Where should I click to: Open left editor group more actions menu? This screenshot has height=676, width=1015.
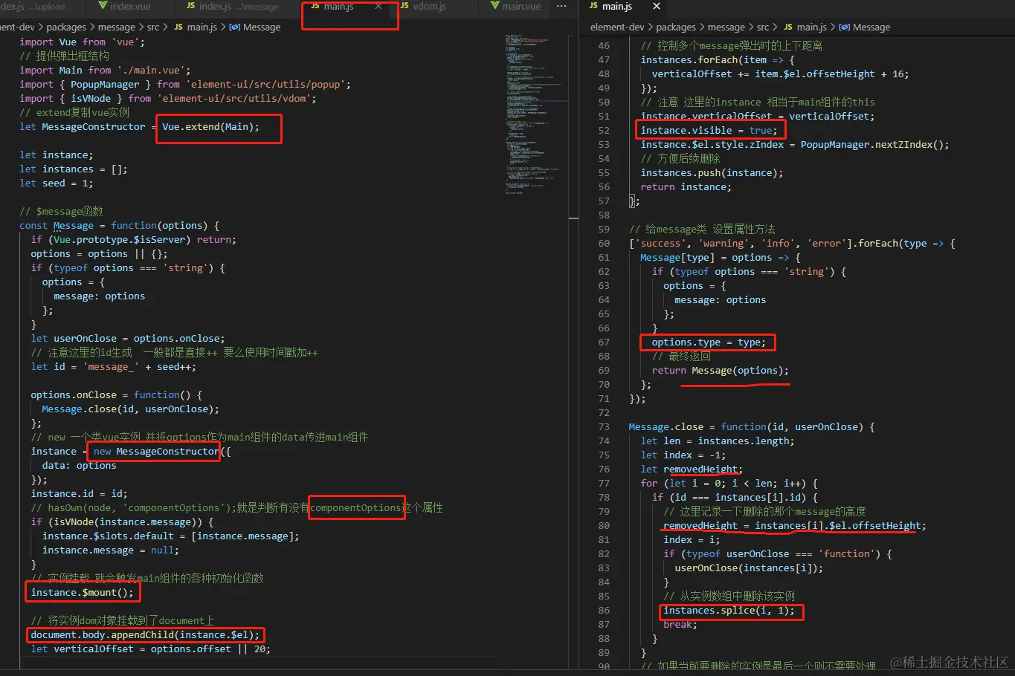pos(561,6)
